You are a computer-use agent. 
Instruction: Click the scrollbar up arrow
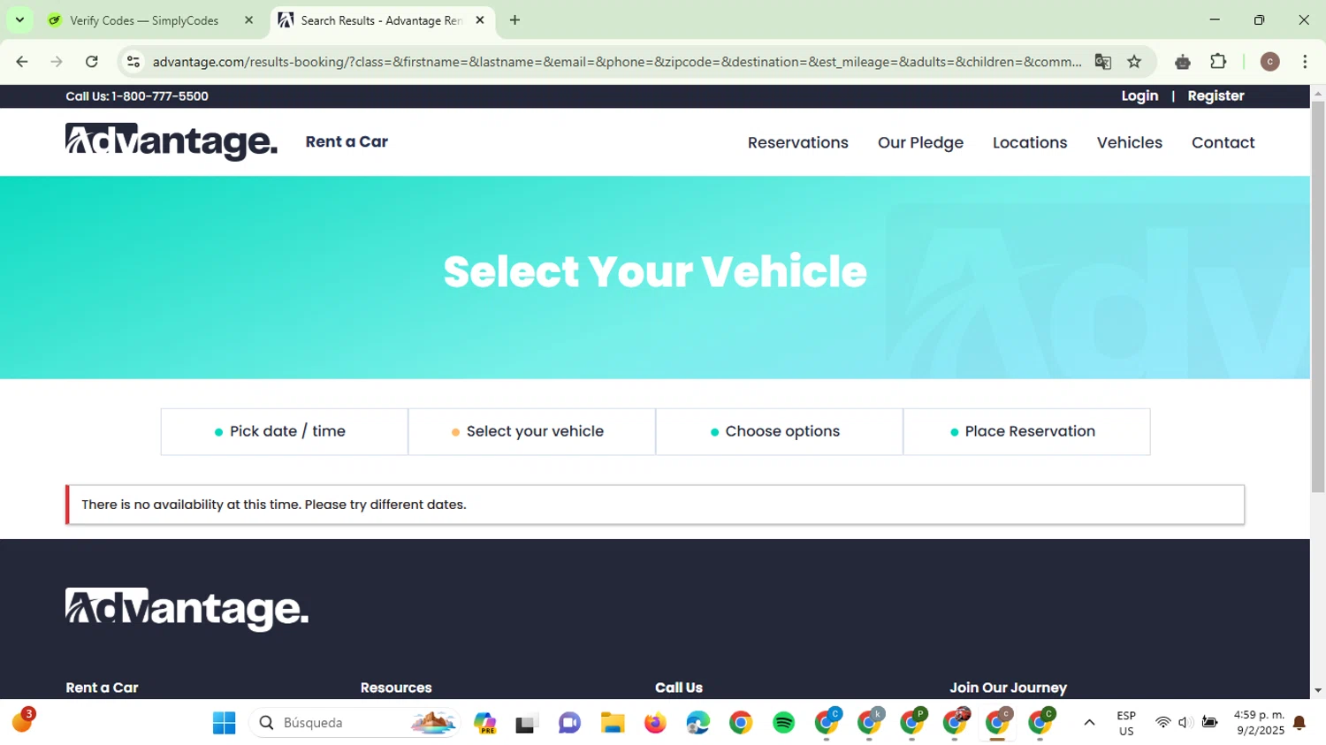[x=1318, y=93]
